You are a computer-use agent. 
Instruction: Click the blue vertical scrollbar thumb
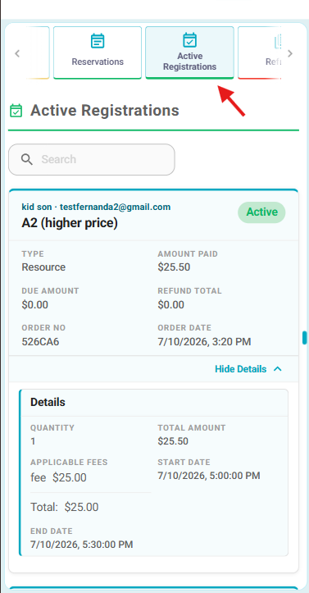point(304,337)
